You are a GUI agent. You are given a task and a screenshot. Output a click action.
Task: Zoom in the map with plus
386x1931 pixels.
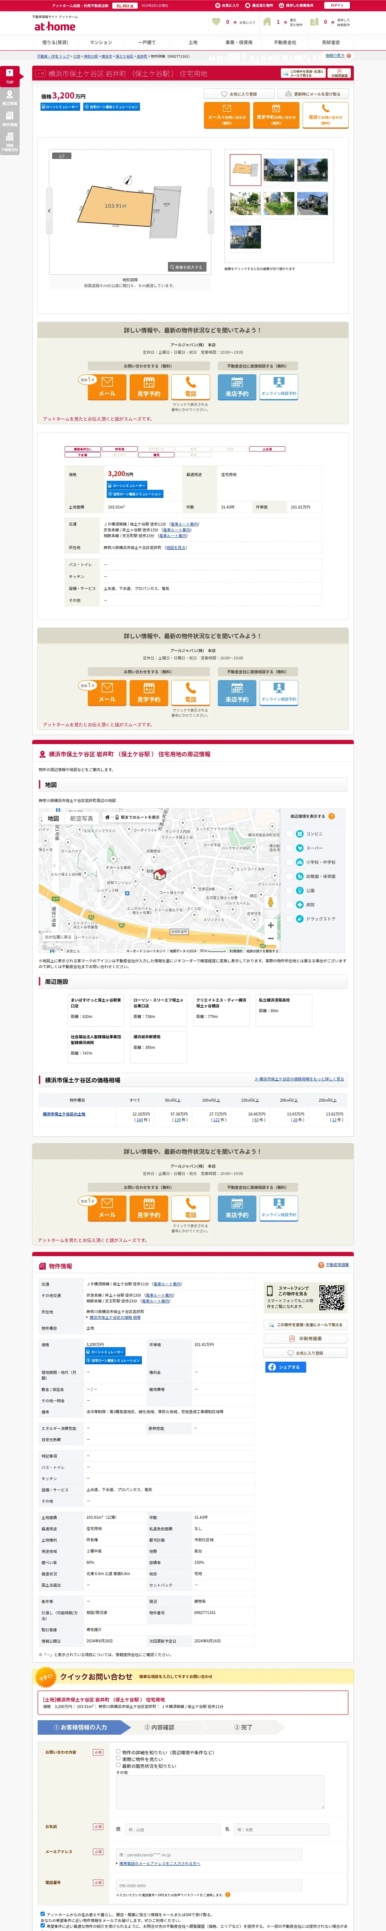click(271, 925)
